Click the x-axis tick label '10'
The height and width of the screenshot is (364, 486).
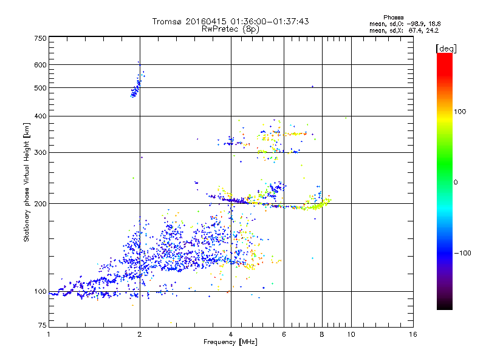pos(351,334)
